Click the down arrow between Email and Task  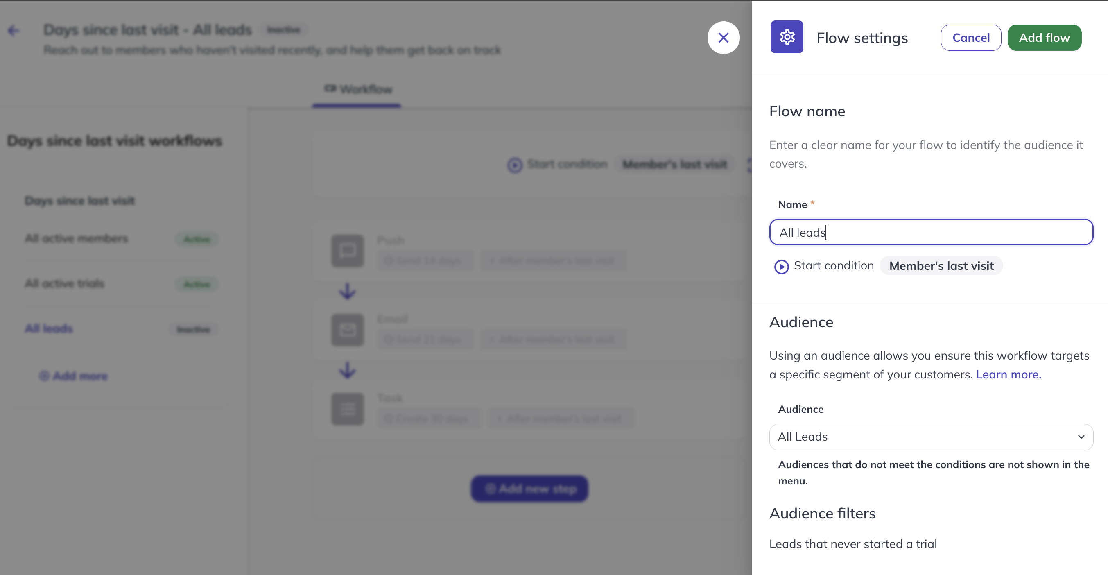[x=348, y=370]
